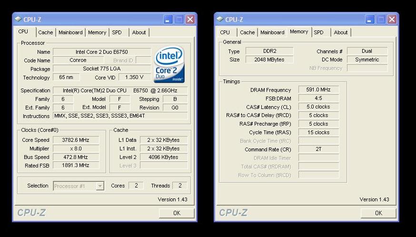416x237 pixels.
Task: Open the About tab in right CPU-Z window
Action: 341,32
